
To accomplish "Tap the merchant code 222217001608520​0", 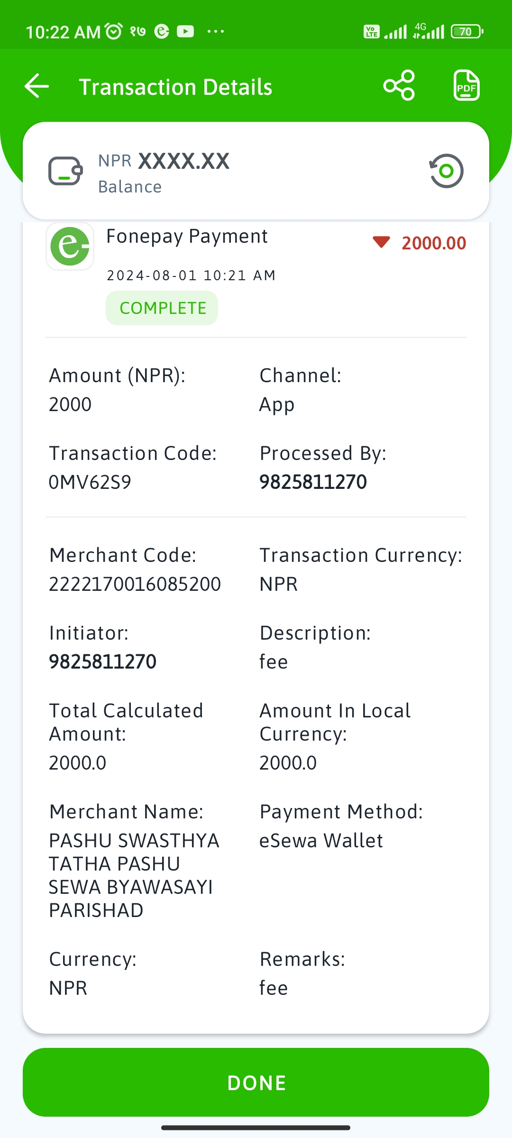I will pyautogui.click(x=135, y=584).
